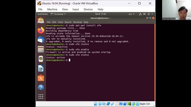Open VirtualBox Devices menu
This screenshot has width=191, height=107.
[x=88, y=9]
